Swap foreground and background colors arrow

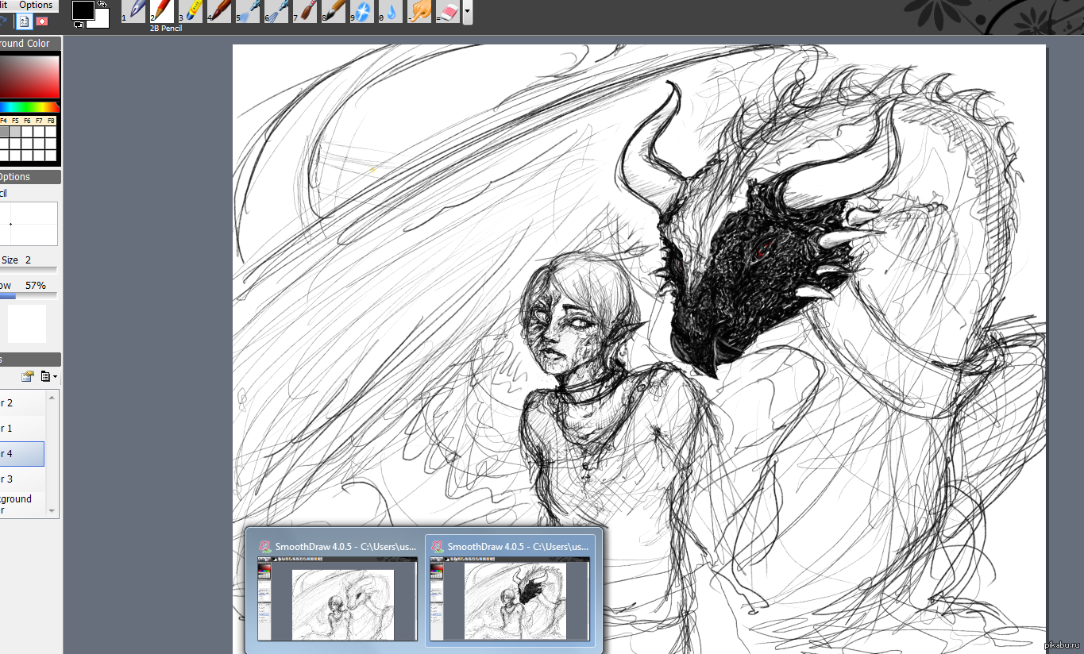pos(102,4)
